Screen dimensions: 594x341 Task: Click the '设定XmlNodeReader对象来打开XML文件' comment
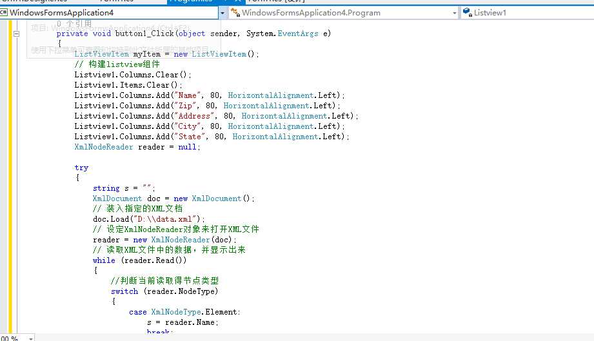pos(176,229)
